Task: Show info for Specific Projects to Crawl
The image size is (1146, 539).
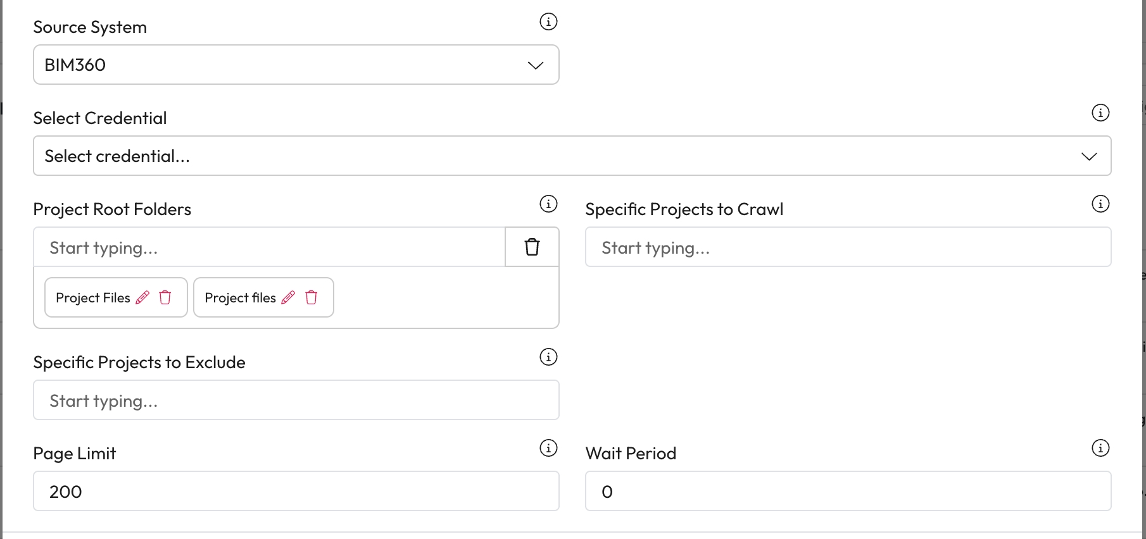Action: click(x=1100, y=204)
